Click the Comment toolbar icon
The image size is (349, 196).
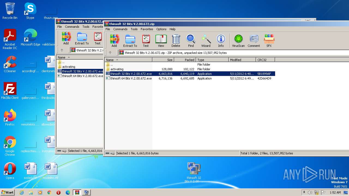point(254,41)
